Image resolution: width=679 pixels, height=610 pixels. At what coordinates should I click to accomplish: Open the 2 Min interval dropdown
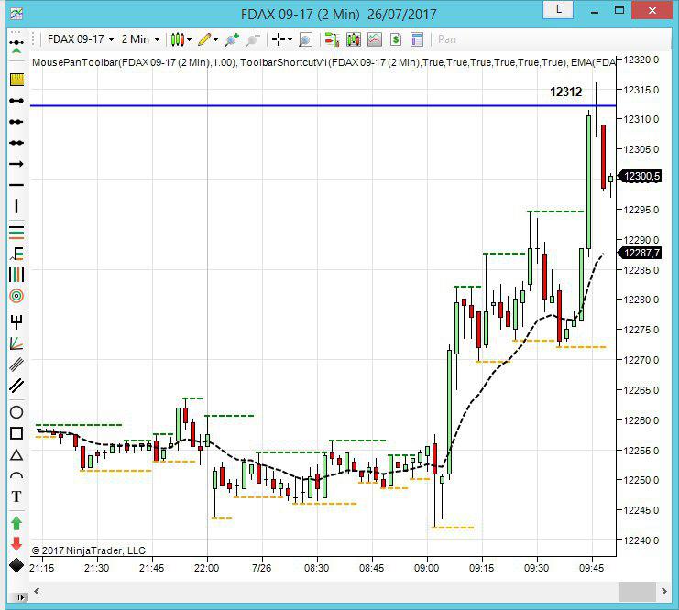coord(140,39)
